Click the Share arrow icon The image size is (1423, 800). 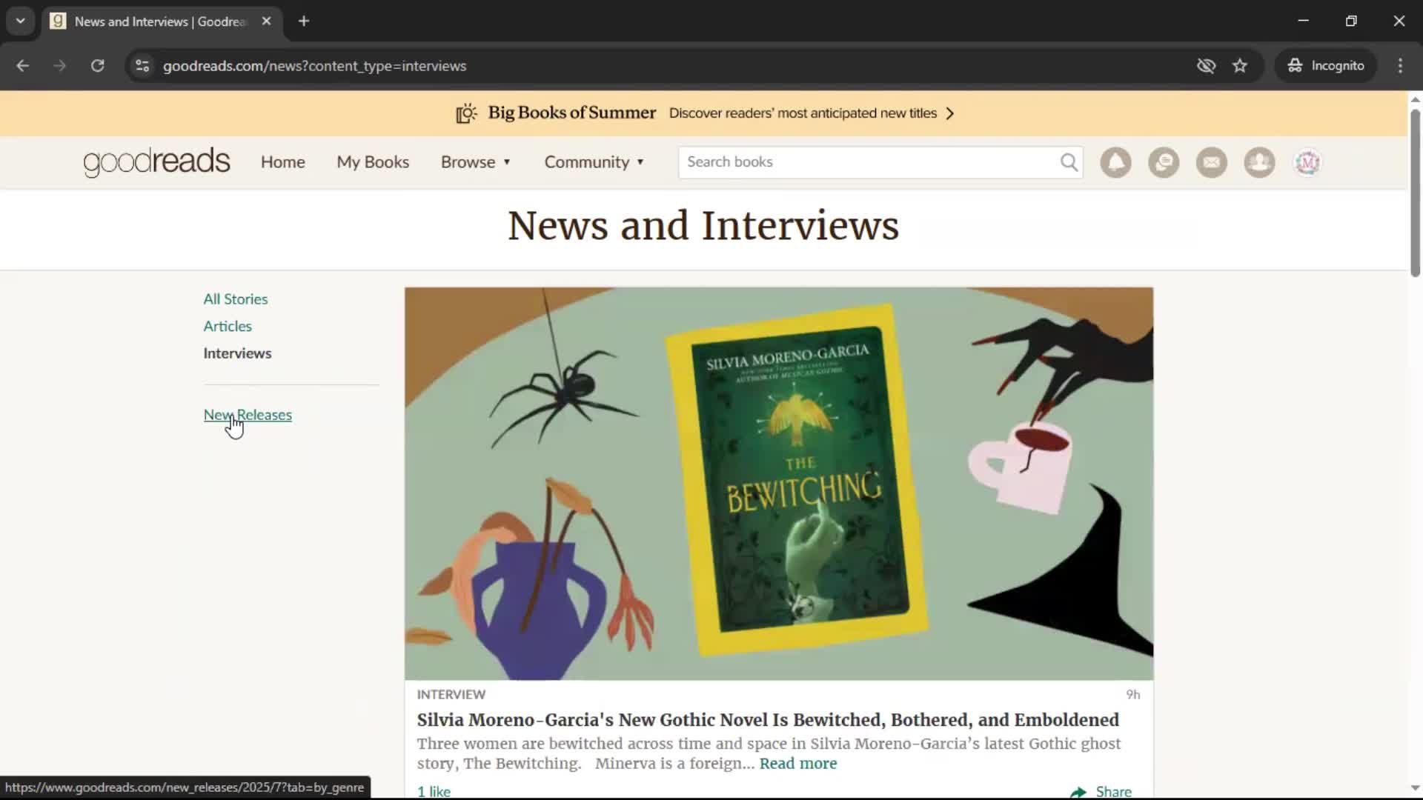pos(1078,792)
